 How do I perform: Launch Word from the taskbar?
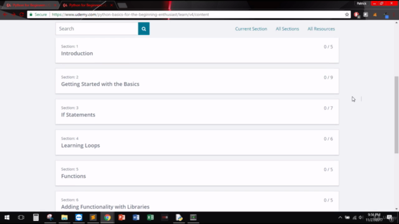click(x=136, y=217)
